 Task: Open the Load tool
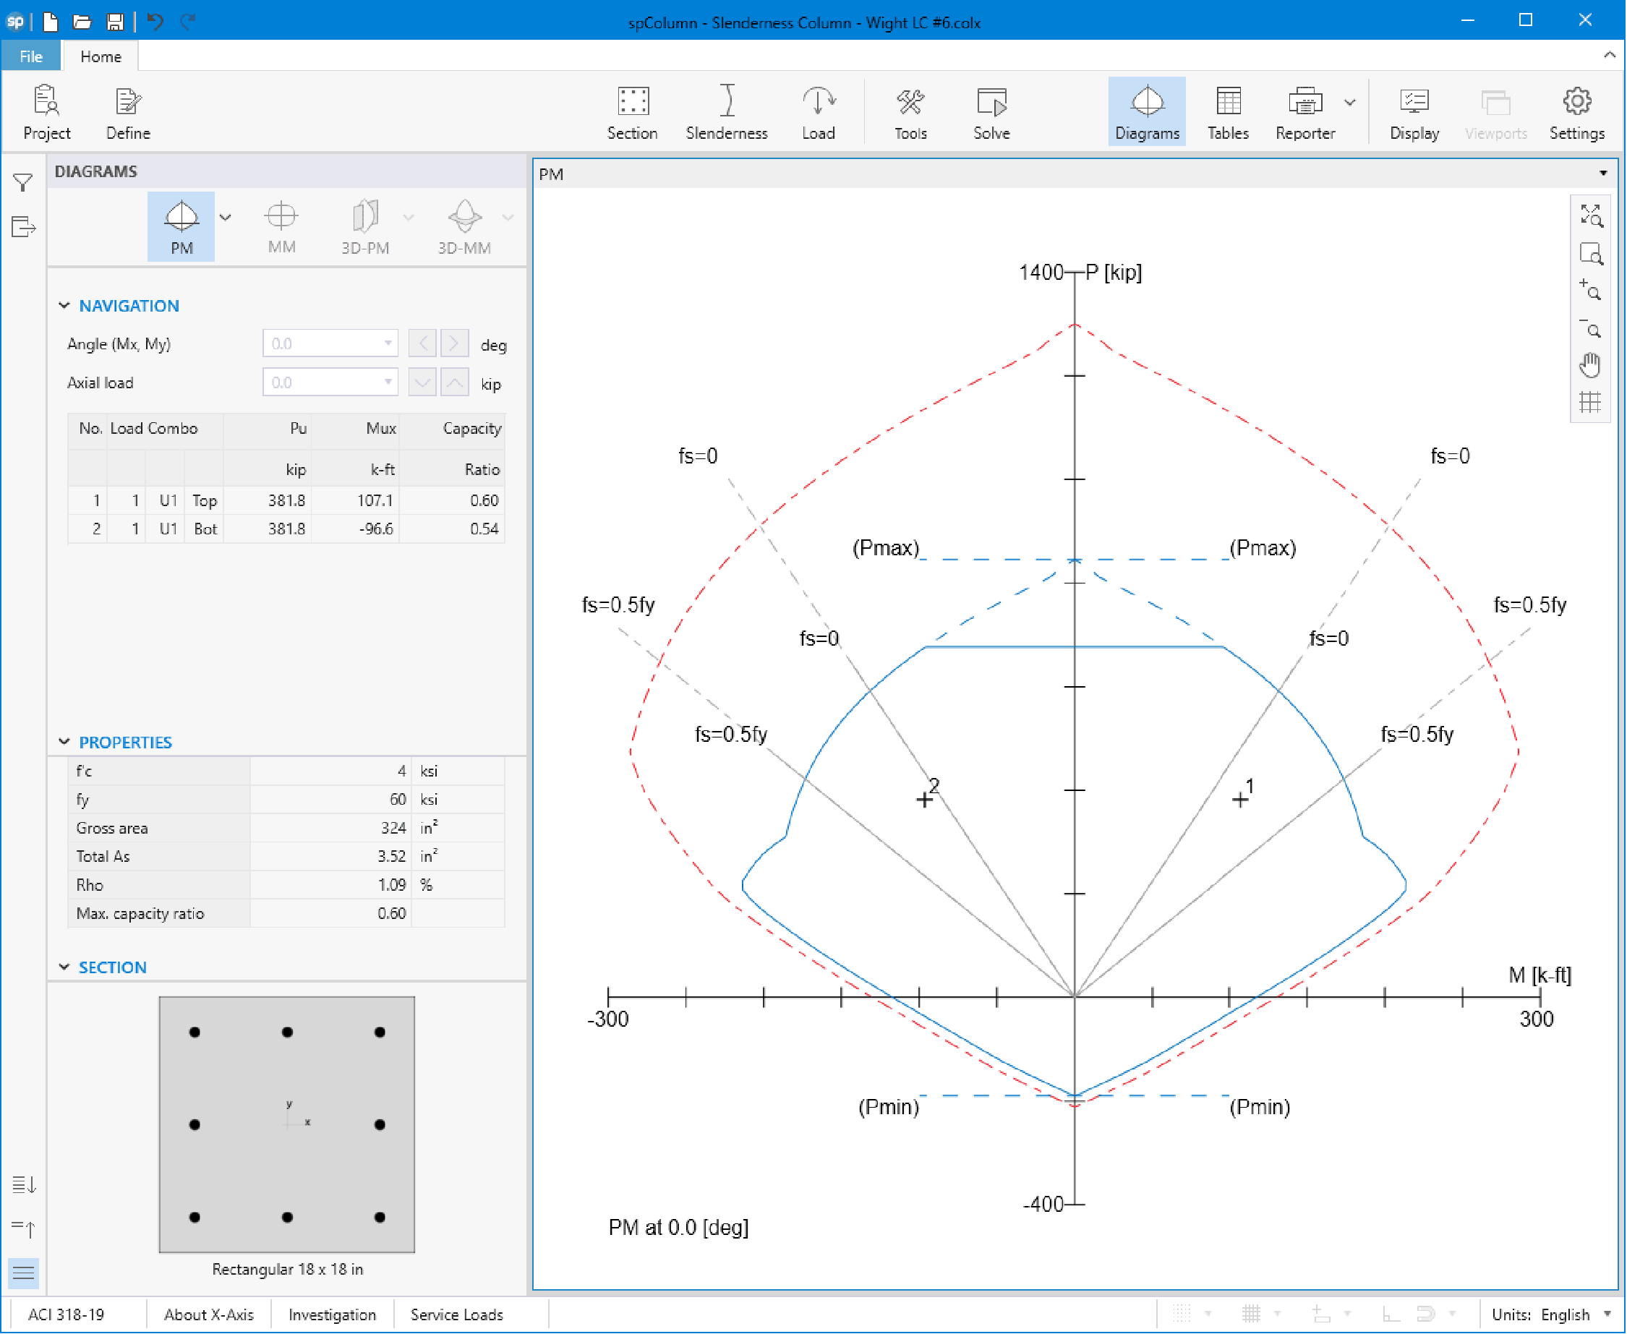tap(819, 112)
